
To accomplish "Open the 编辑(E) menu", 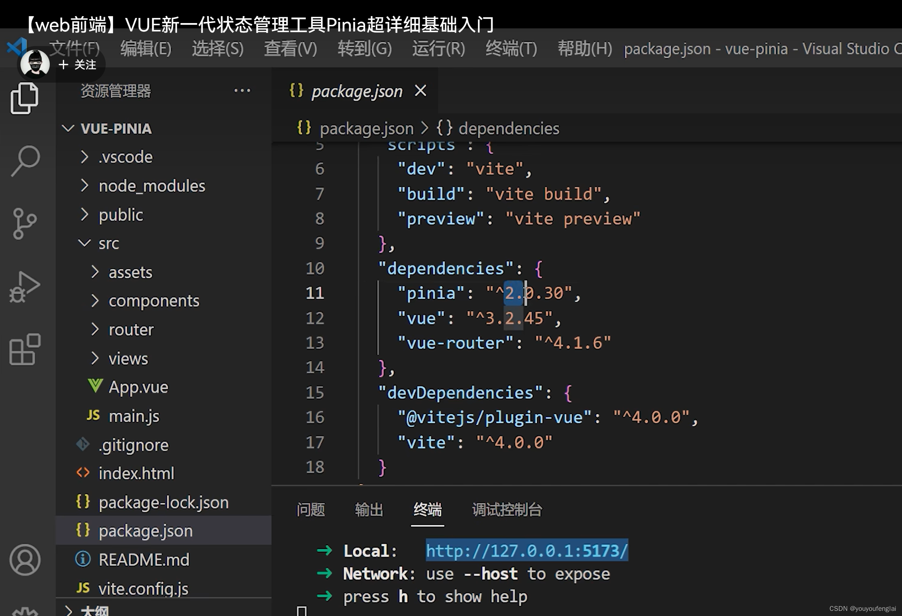I will click(146, 49).
